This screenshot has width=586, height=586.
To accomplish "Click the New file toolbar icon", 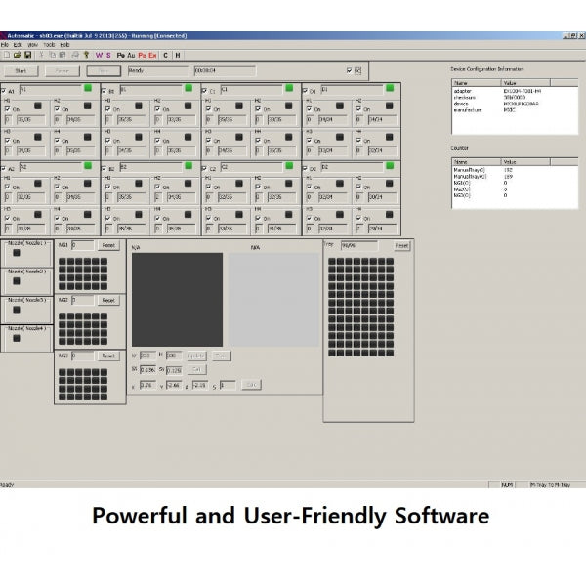I will point(6,55).
